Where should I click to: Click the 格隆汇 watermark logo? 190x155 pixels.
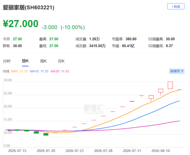94,109
